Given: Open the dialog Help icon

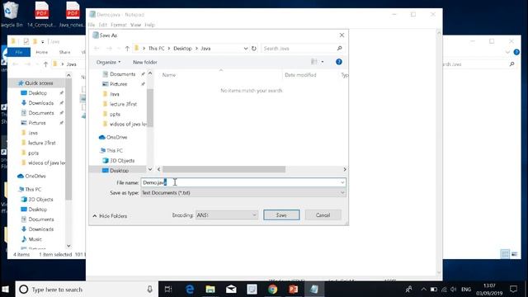Looking at the screenshot, I should pos(339,62).
